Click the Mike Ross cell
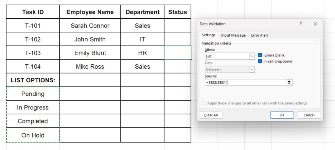The image size is (335, 150). click(90, 67)
